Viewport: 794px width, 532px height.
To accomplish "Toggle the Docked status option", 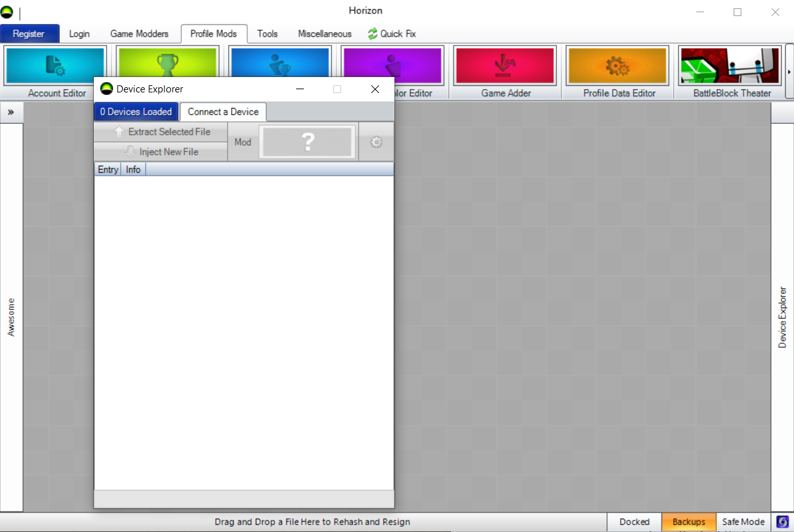I will [634, 522].
